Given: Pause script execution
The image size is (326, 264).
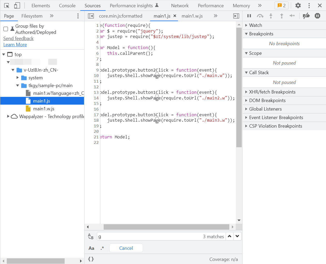Looking at the screenshot, I should (249, 16).
